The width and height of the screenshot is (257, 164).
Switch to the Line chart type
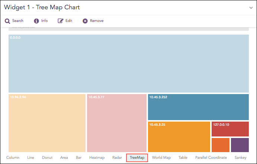coord(30,158)
